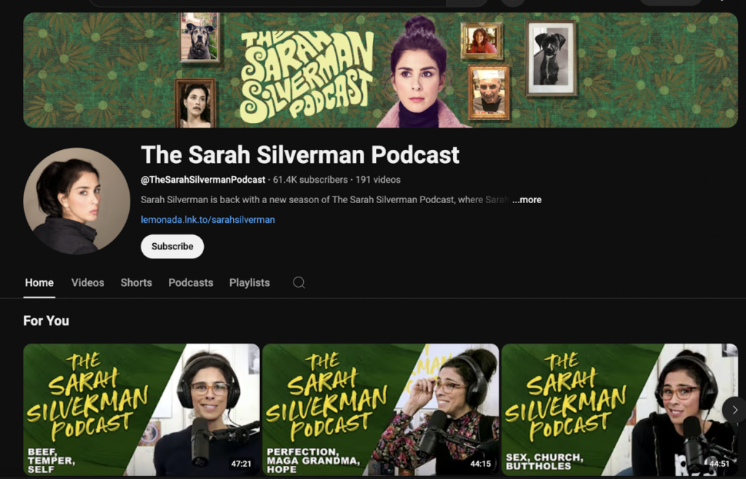746x479 pixels.
Task: Click the 191 videos count
Action: tap(378, 180)
